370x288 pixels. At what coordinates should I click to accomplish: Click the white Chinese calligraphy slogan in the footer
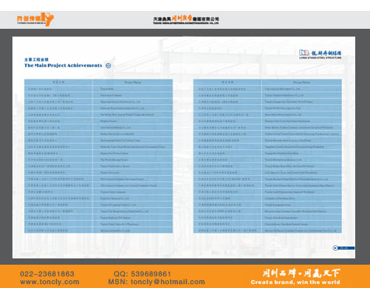tap(301, 273)
